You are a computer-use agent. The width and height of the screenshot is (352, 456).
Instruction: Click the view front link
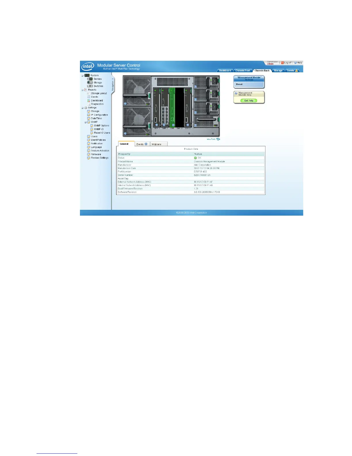(x=213, y=139)
